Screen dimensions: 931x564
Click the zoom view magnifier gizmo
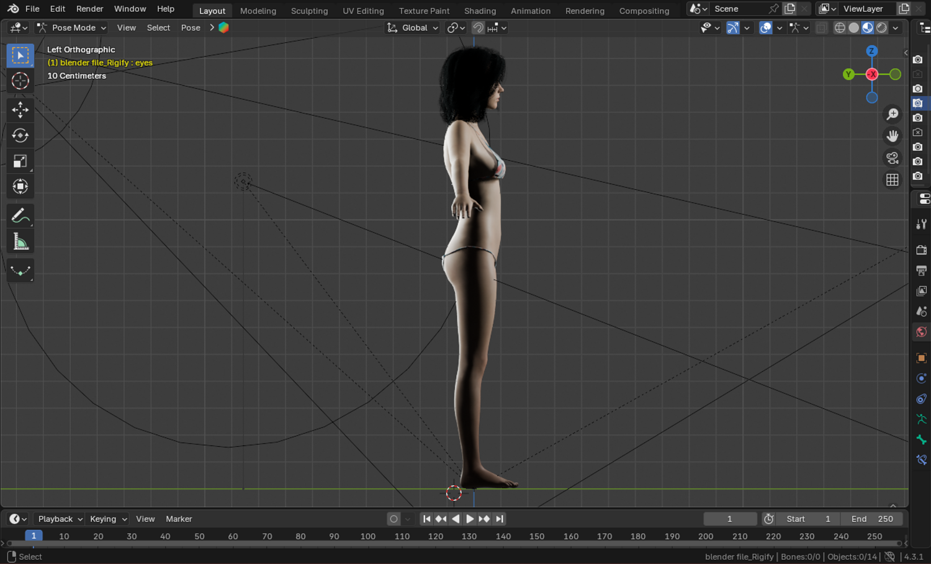click(x=893, y=114)
